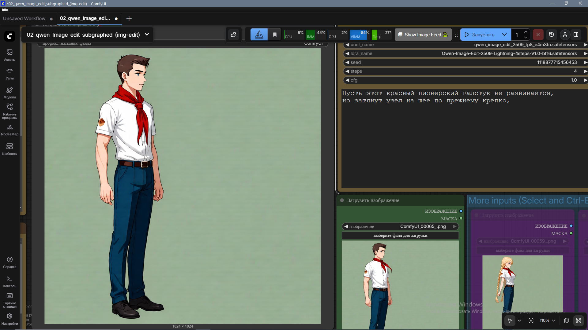Toggle the right side panel icon
588x330 pixels.
[576, 35]
